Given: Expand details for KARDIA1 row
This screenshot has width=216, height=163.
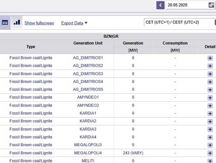Looking at the screenshot, I should [x=210, y=113].
